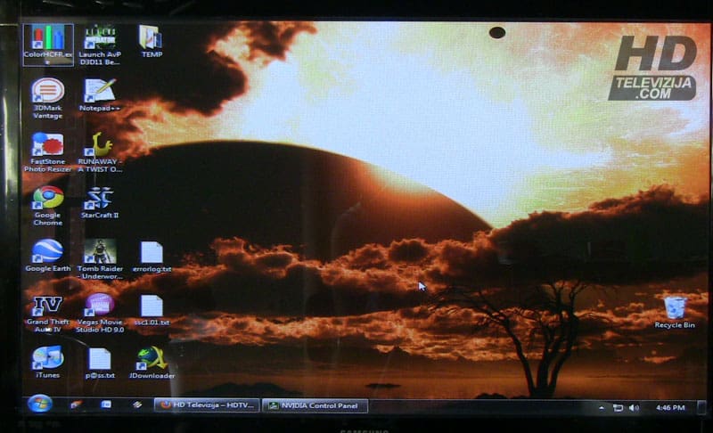Launch the AvP D3D11 Benchmark shortcut
This screenshot has width=713, height=433.
(99, 38)
